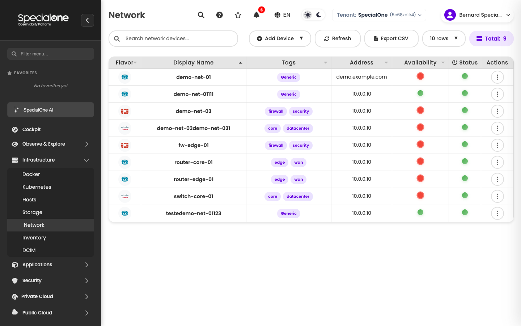Viewport: 521px width, 326px height.
Task: Open Tags column filter arrow
Action: [326, 63]
